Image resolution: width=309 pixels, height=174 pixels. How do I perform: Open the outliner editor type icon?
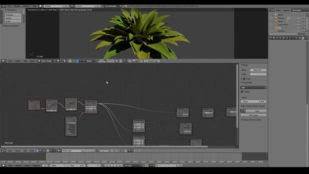click(x=272, y=10)
